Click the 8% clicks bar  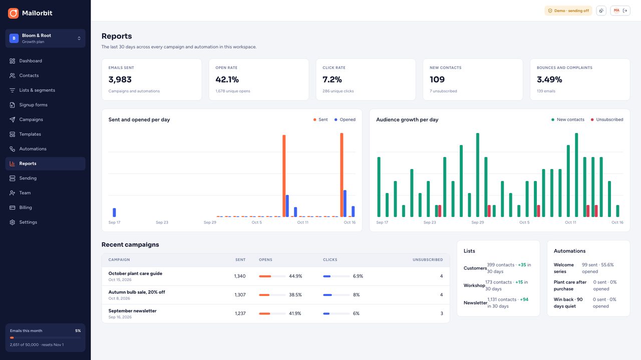tap(337, 295)
